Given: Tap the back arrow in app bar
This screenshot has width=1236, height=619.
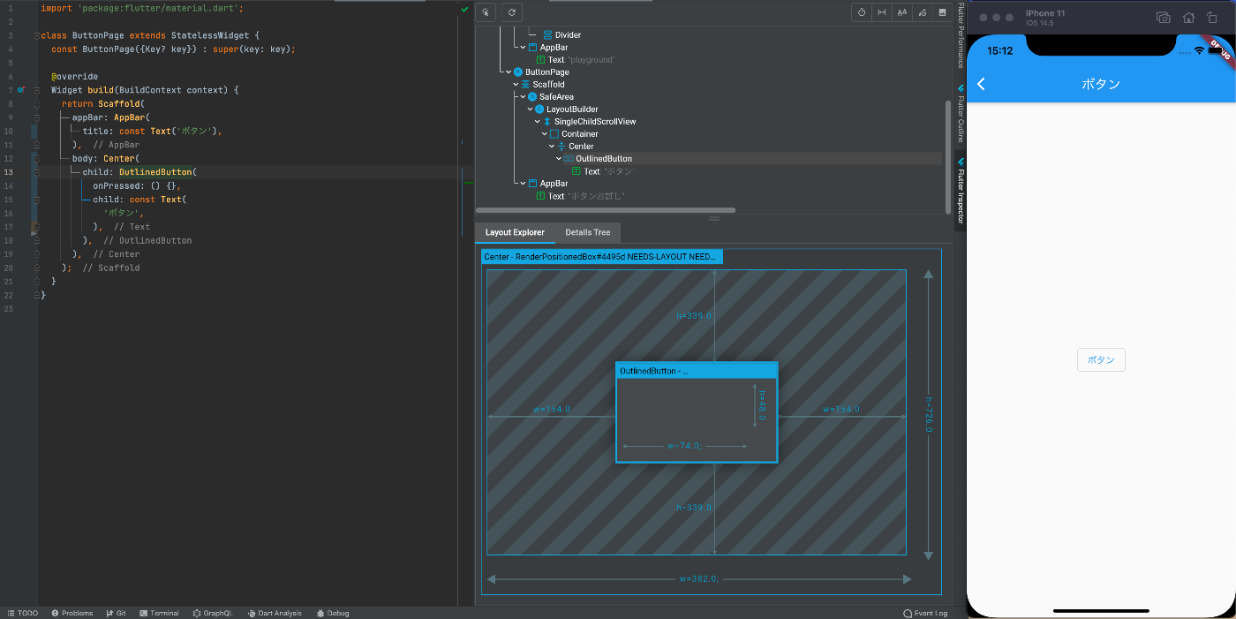Looking at the screenshot, I should pos(981,84).
